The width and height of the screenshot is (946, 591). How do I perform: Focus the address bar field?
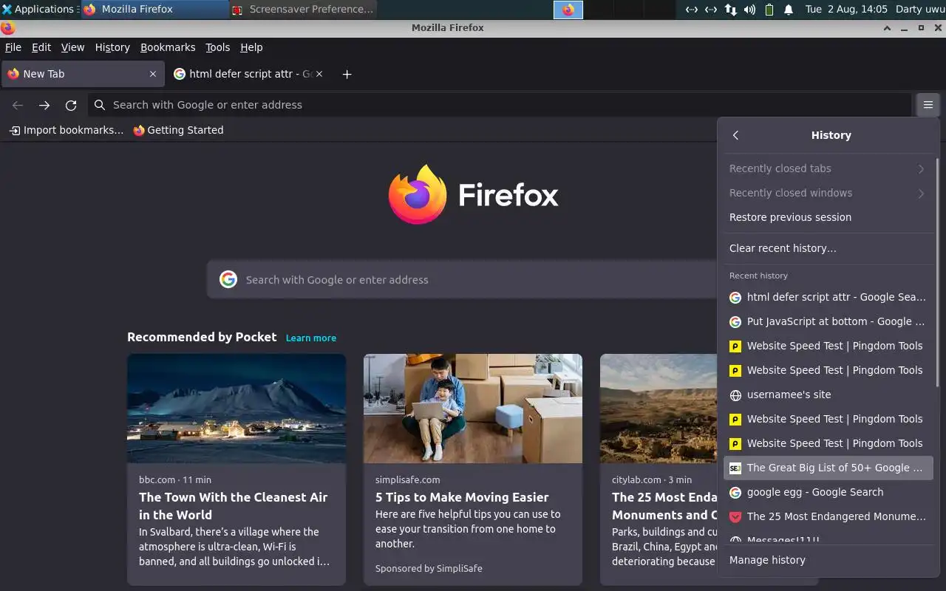[x=500, y=105]
